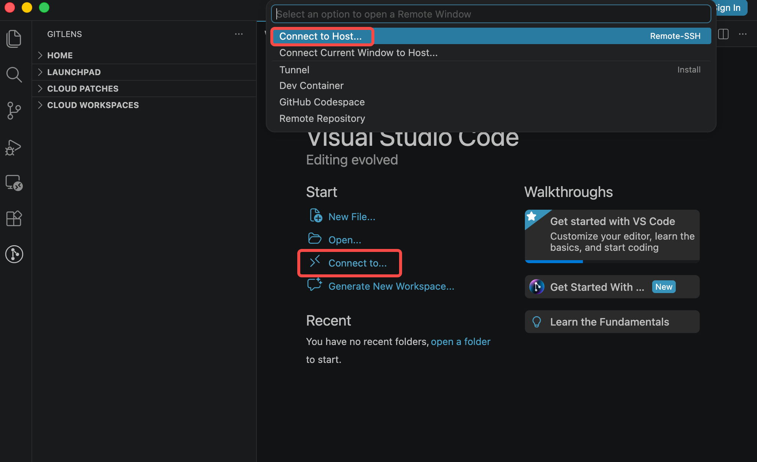The width and height of the screenshot is (757, 462).
Task: Open the Extensions view icon
Action: (14, 218)
